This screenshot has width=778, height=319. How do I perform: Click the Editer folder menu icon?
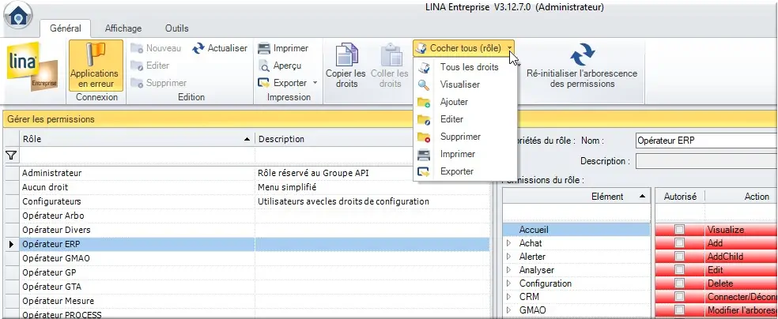[425, 119]
